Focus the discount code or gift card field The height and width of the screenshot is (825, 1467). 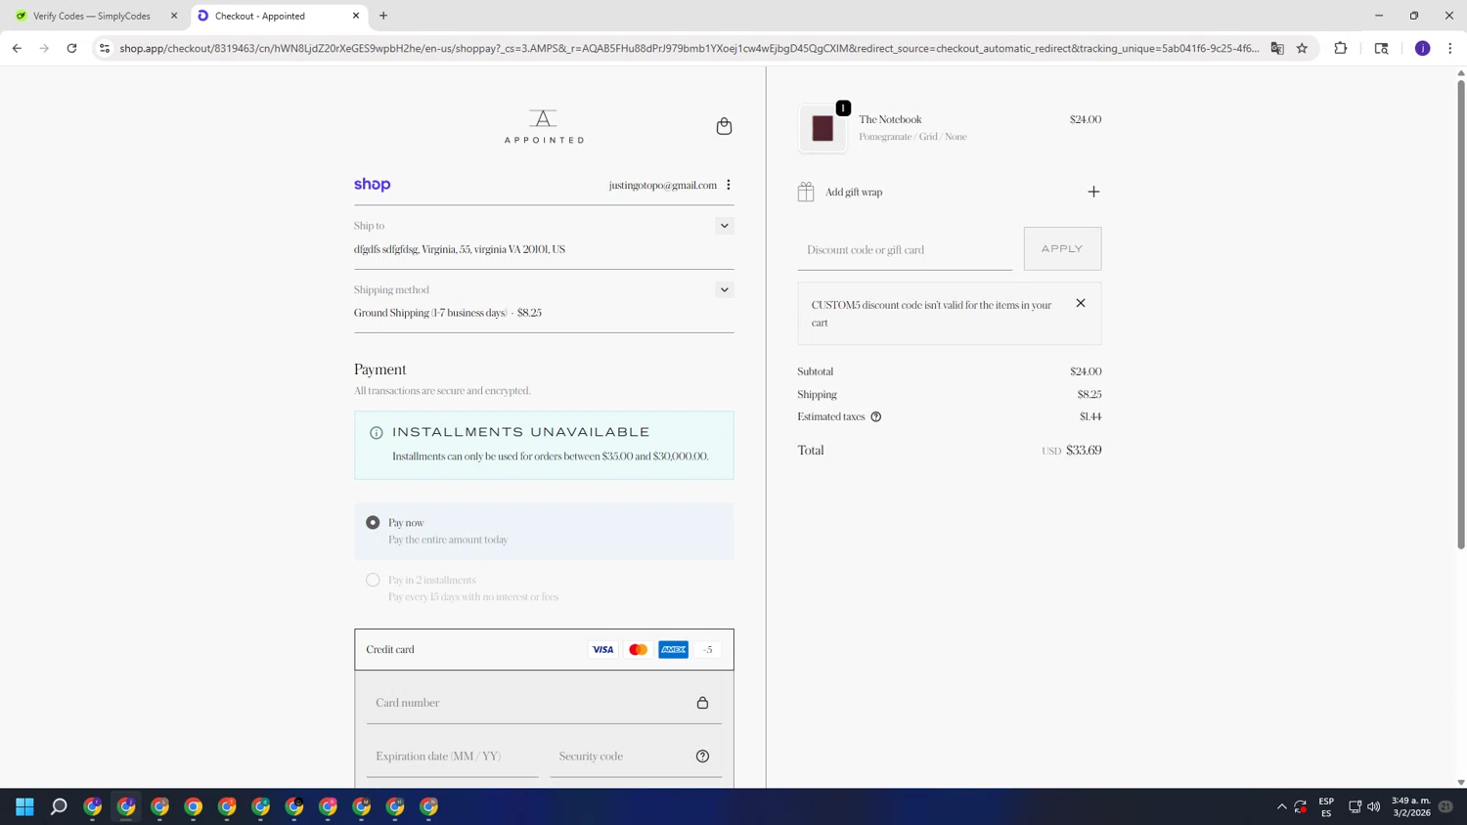(905, 250)
